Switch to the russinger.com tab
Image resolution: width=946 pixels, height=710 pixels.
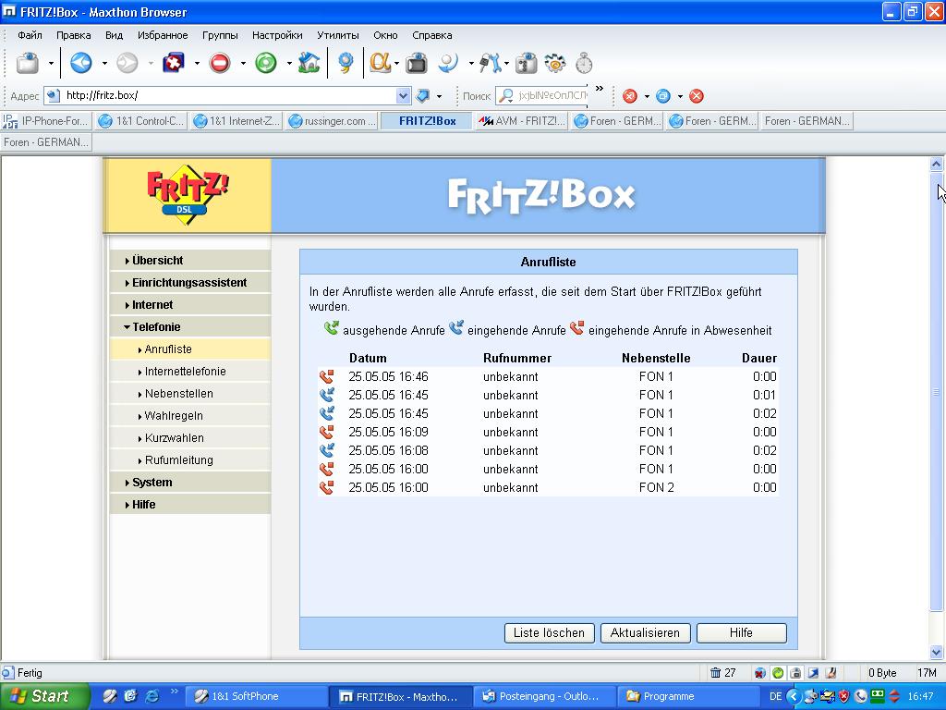[x=333, y=121]
